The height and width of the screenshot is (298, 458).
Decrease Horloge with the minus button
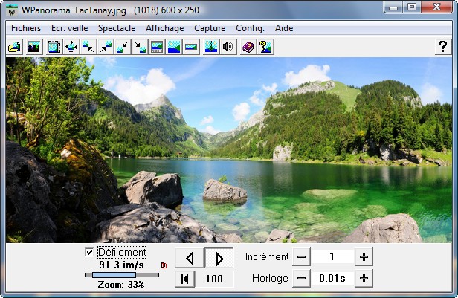[x=300, y=278]
